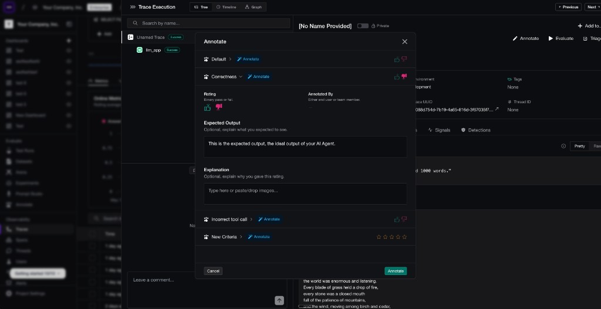Toggle the Private switch
This screenshot has height=309, width=601.
pos(363,26)
